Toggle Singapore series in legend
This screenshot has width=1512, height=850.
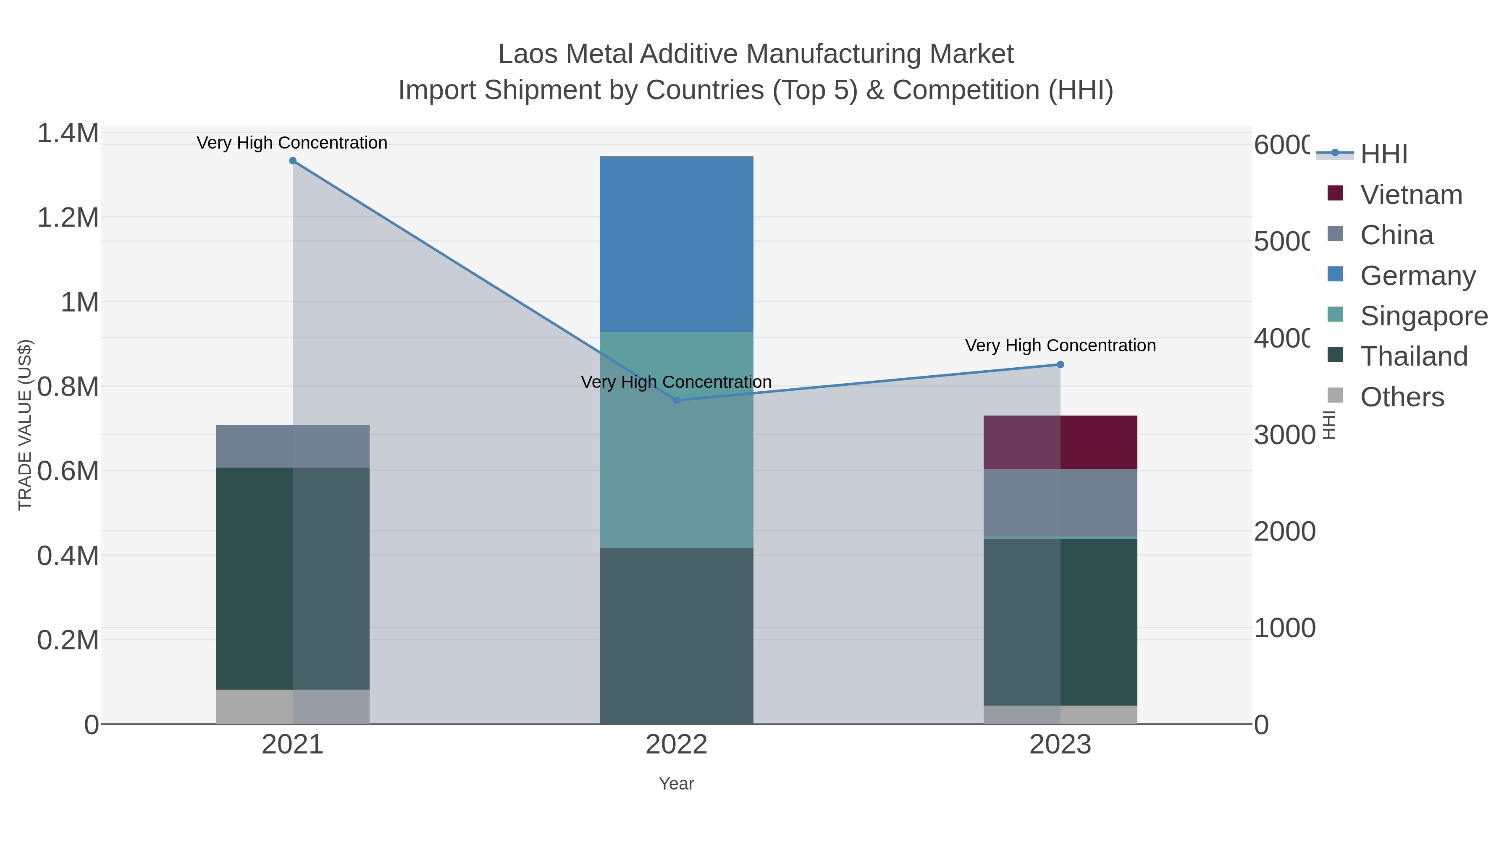pyautogui.click(x=1407, y=316)
